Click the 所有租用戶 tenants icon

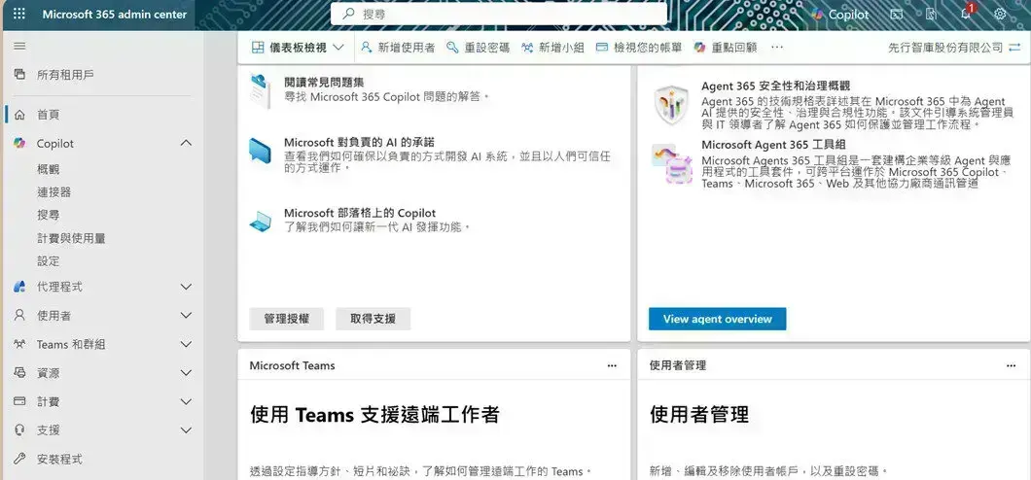19,74
